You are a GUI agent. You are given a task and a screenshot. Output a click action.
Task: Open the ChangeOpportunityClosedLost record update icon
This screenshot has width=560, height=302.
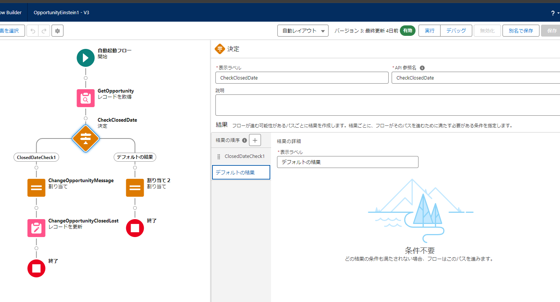36,228
